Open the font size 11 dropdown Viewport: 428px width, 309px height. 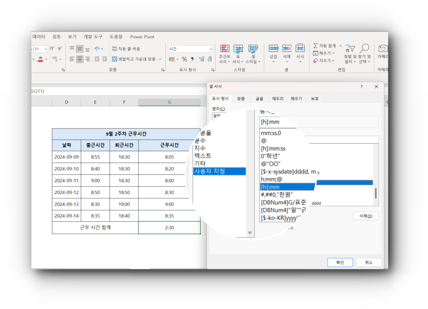click(45, 49)
